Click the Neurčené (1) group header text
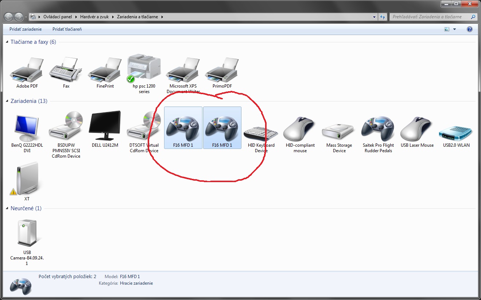Screen dimensions: 481x300 [x=26, y=208]
